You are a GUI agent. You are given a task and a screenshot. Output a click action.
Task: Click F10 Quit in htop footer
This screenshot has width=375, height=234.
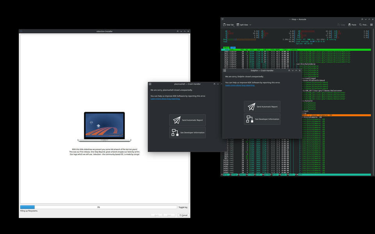299,175
